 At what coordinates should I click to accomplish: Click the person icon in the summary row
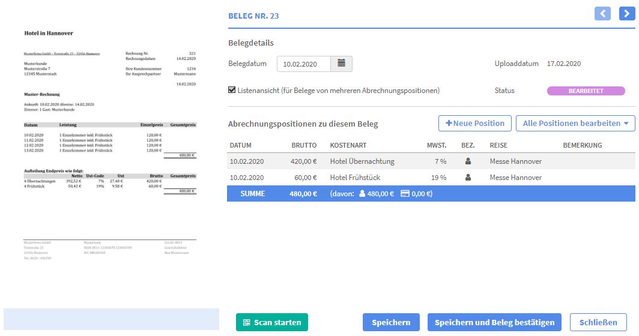click(362, 194)
